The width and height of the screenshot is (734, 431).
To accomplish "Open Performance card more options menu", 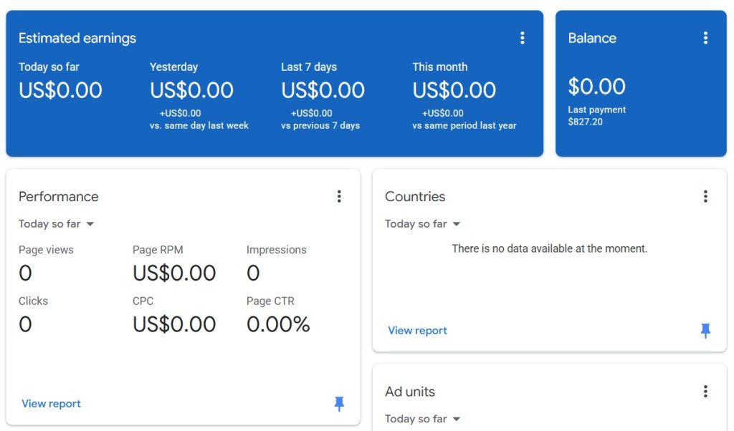I will [x=339, y=196].
